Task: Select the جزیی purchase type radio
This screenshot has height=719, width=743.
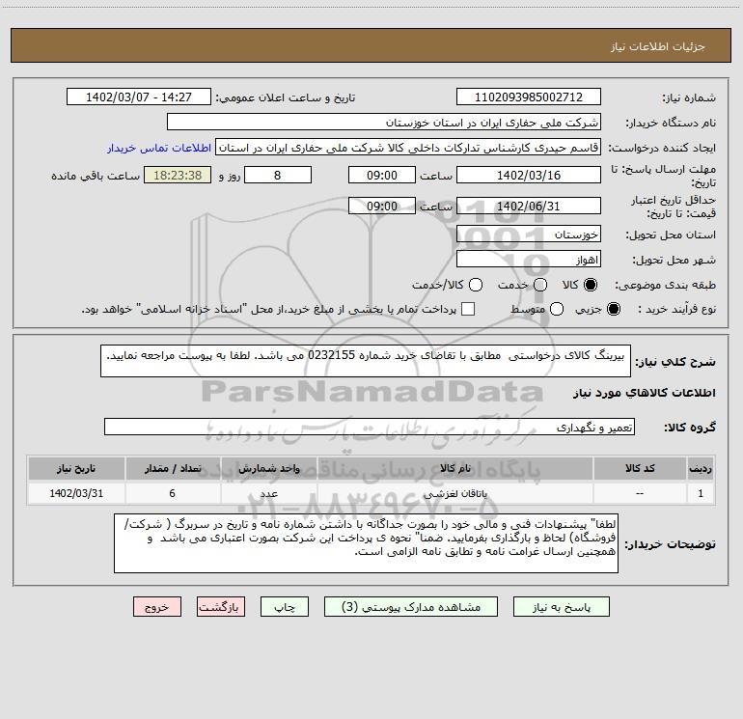Action: click(614, 309)
